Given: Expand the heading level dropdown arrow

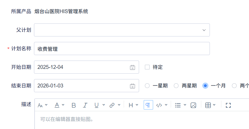Looking at the screenshot, I should pyautogui.click(x=137, y=105).
